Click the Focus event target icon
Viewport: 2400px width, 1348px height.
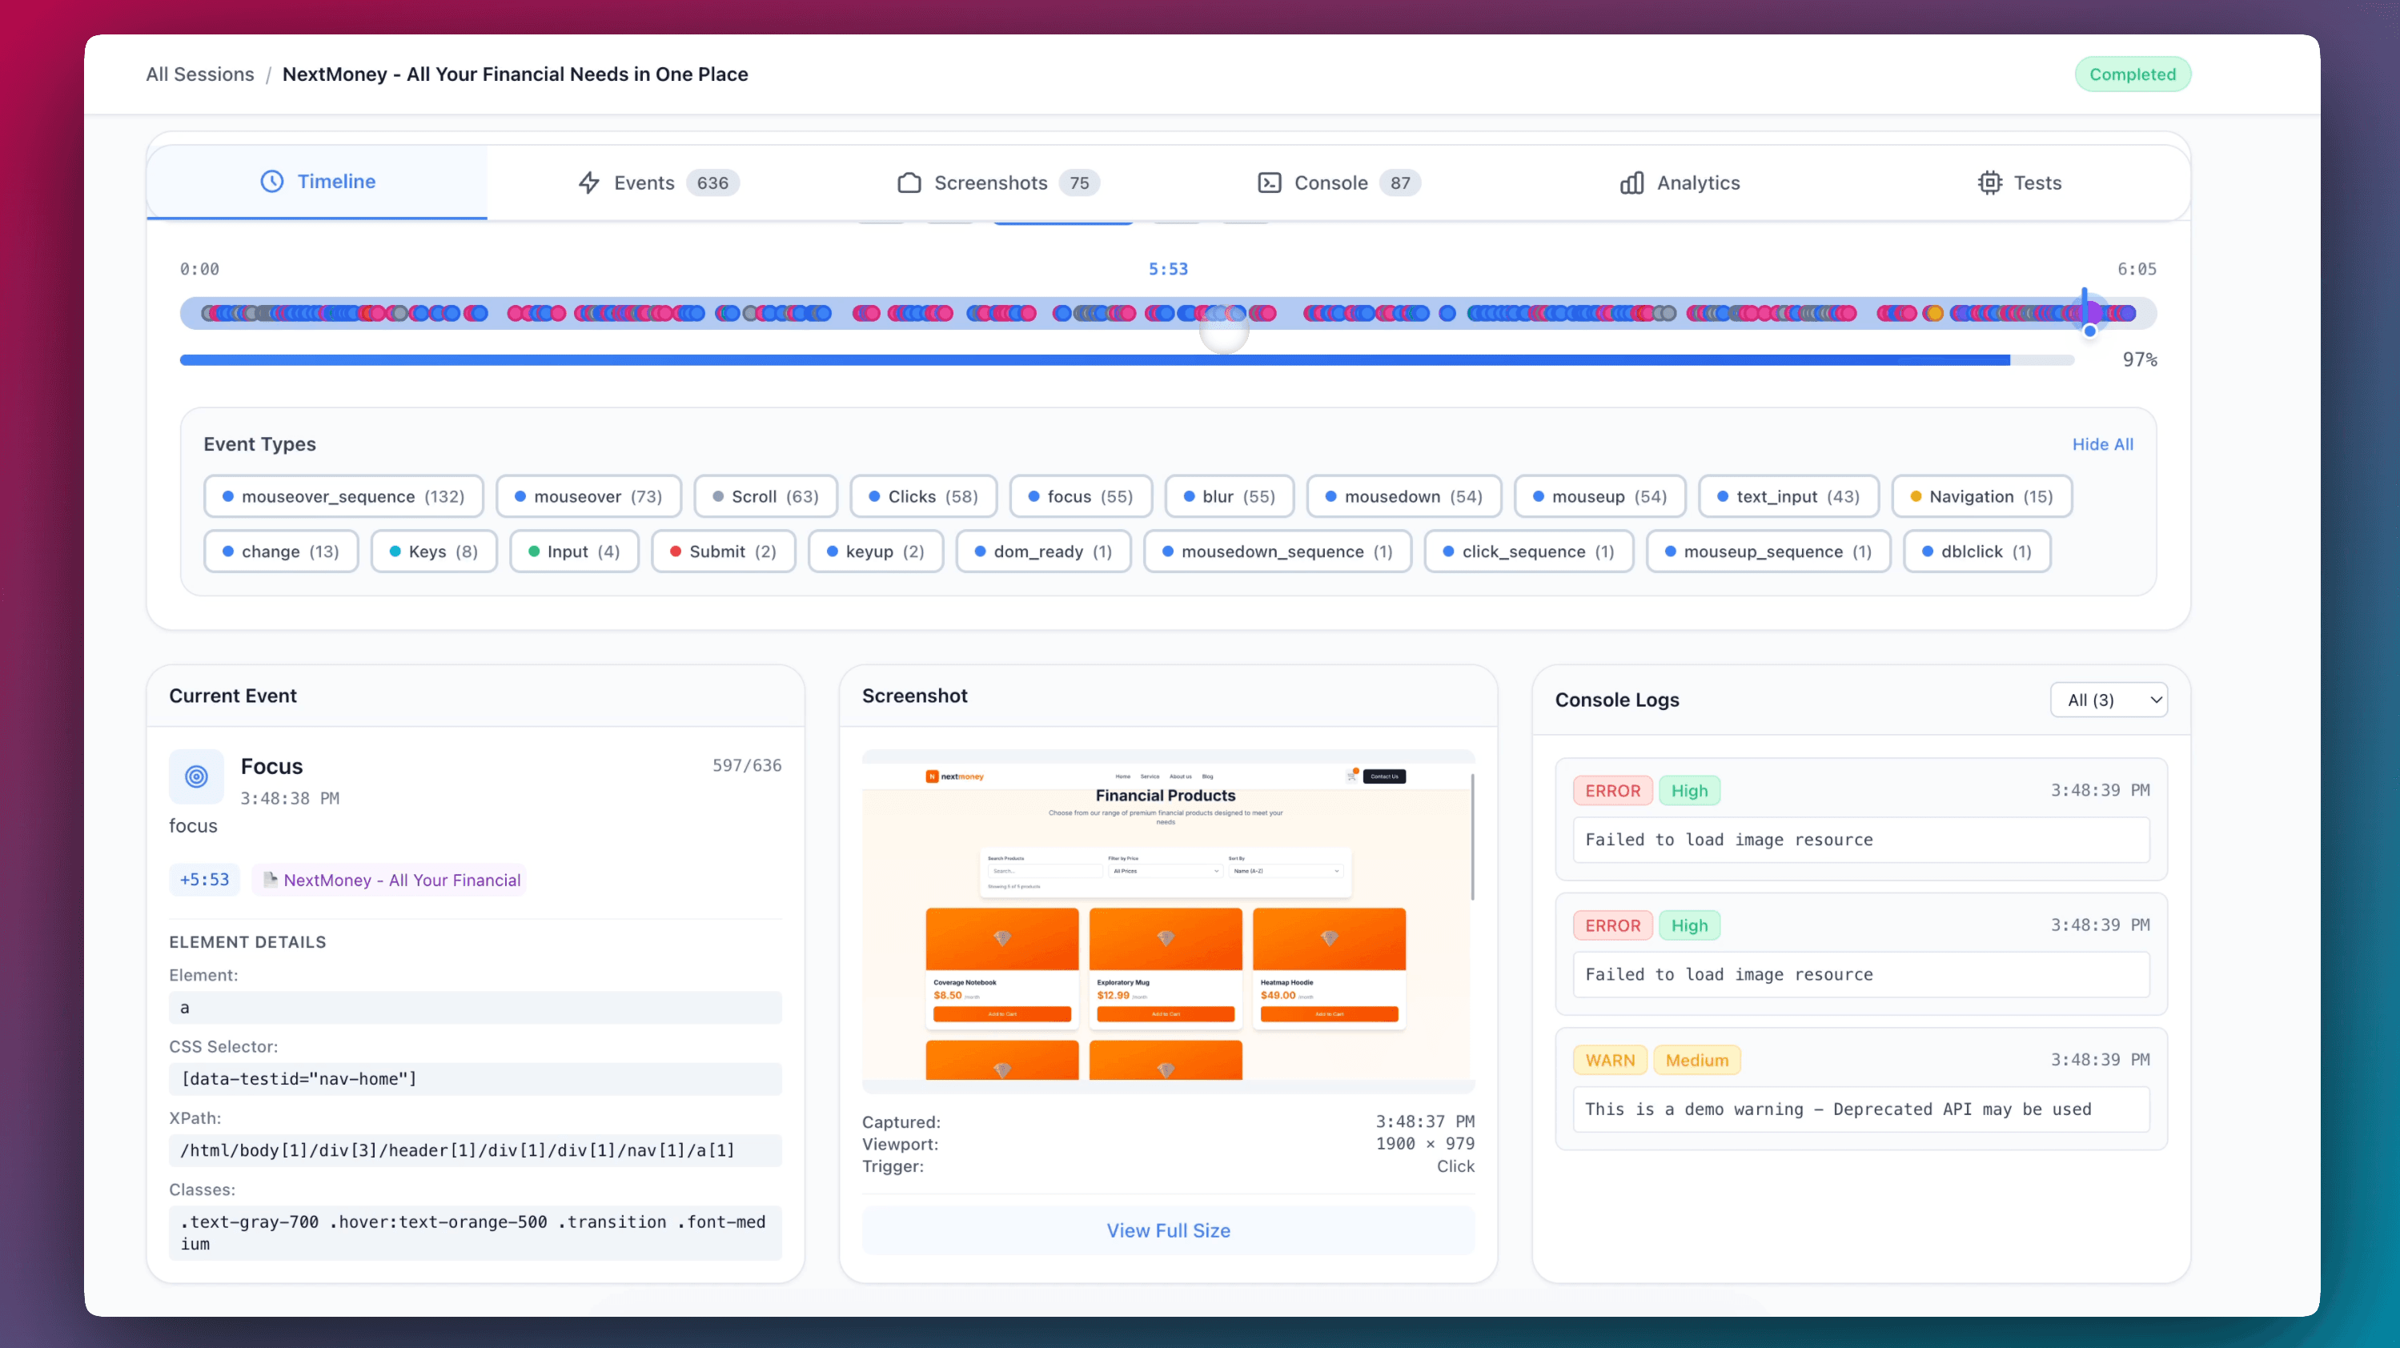[x=197, y=776]
